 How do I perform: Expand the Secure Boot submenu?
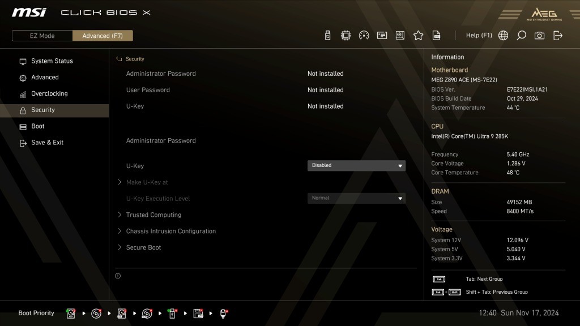pos(143,247)
